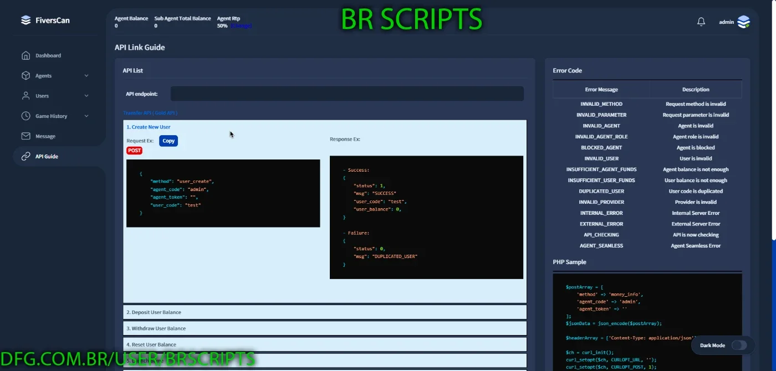Click the FiversCan logo icon
776x371 pixels.
[25, 20]
